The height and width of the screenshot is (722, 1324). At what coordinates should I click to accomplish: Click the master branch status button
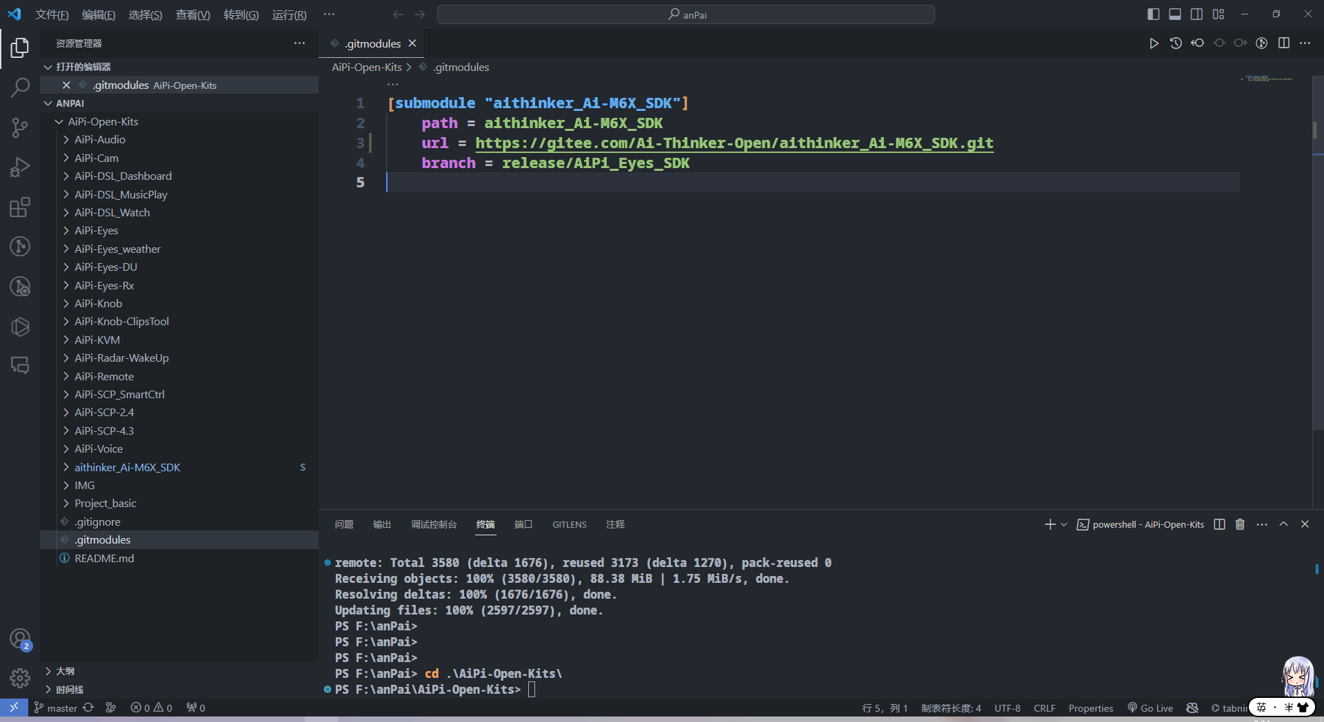point(56,708)
